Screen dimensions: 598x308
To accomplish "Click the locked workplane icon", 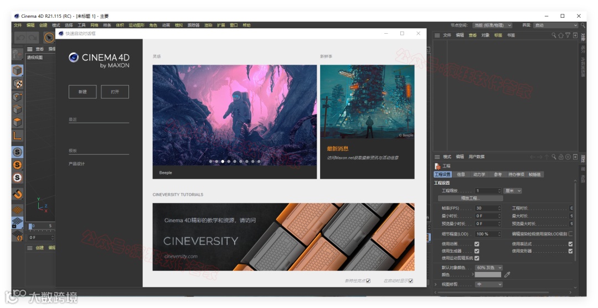I will pos(18,223).
